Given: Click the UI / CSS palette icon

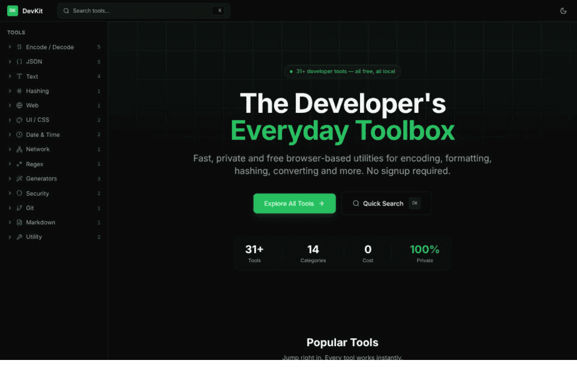Looking at the screenshot, I should 19,120.
